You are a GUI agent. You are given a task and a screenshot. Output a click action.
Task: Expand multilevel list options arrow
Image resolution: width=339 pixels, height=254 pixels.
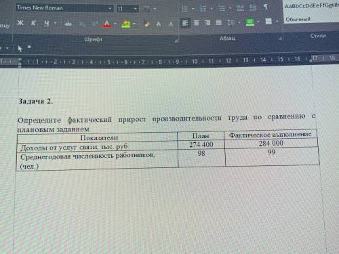[x=230, y=8]
